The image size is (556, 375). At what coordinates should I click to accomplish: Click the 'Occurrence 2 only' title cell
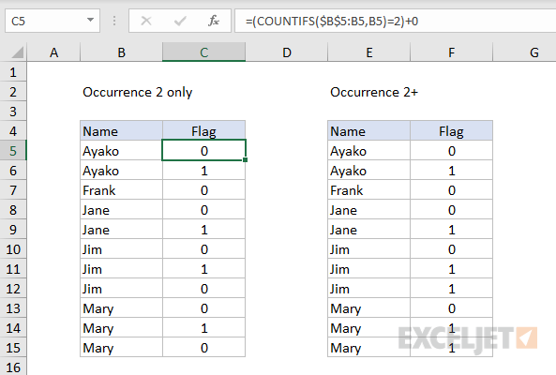coord(138,92)
